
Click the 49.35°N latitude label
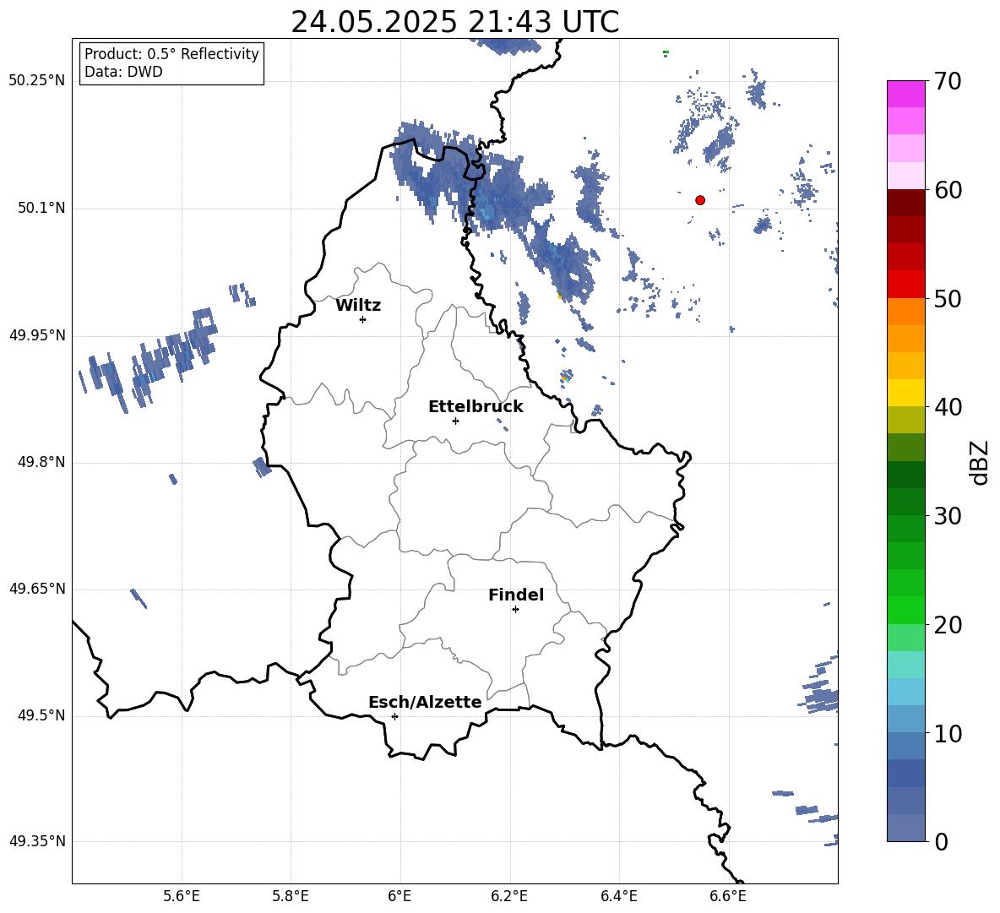(37, 841)
